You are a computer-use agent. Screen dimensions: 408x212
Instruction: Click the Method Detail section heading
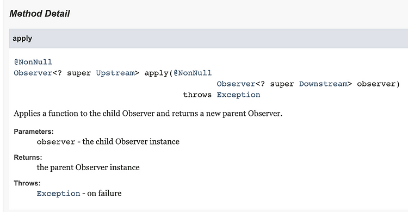(x=40, y=14)
